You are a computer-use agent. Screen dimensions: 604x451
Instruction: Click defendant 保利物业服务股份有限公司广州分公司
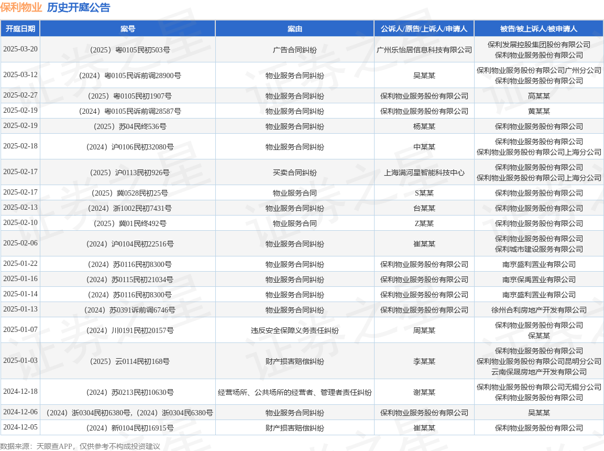coord(539,70)
